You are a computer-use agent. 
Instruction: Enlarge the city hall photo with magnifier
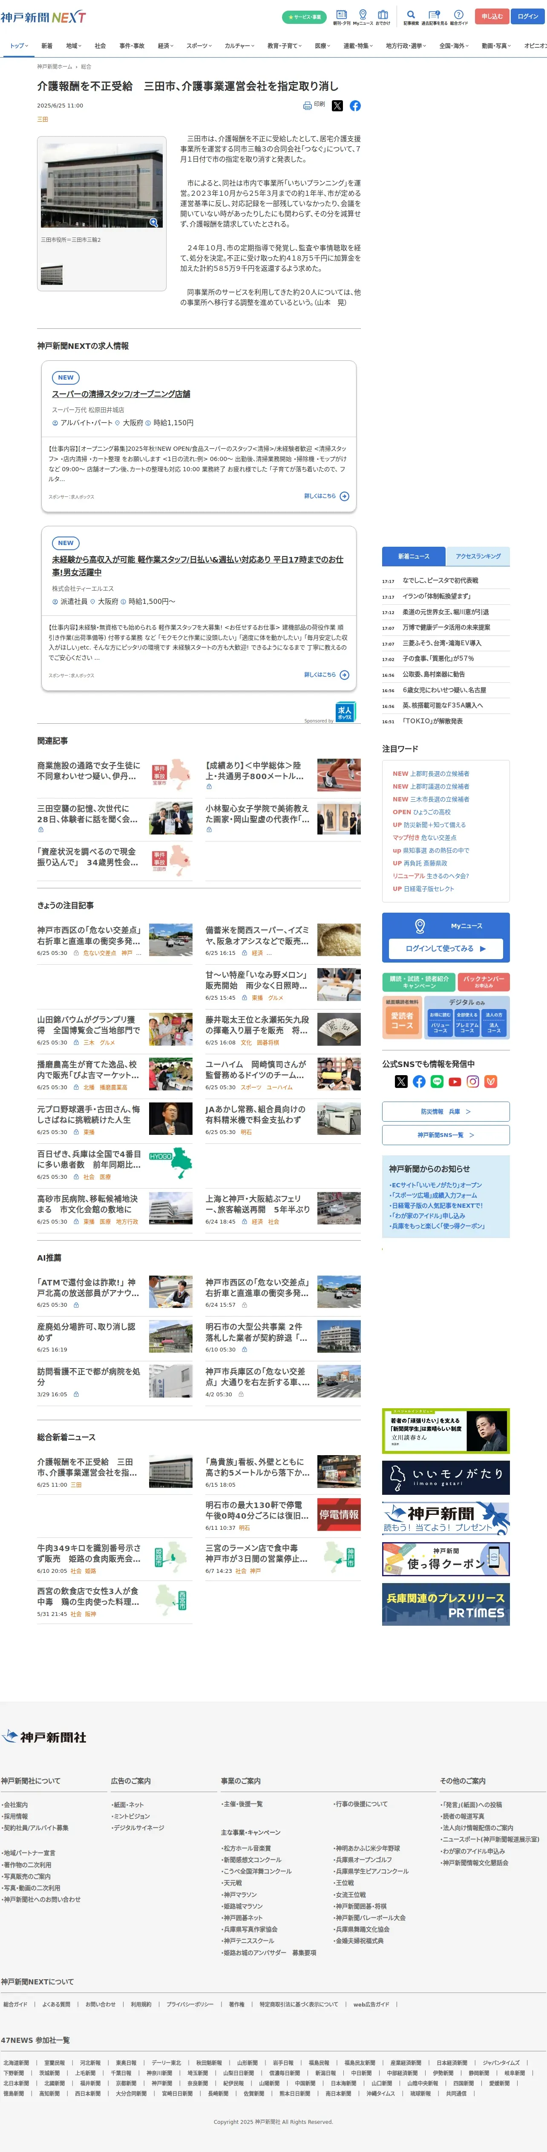click(154, 222)
